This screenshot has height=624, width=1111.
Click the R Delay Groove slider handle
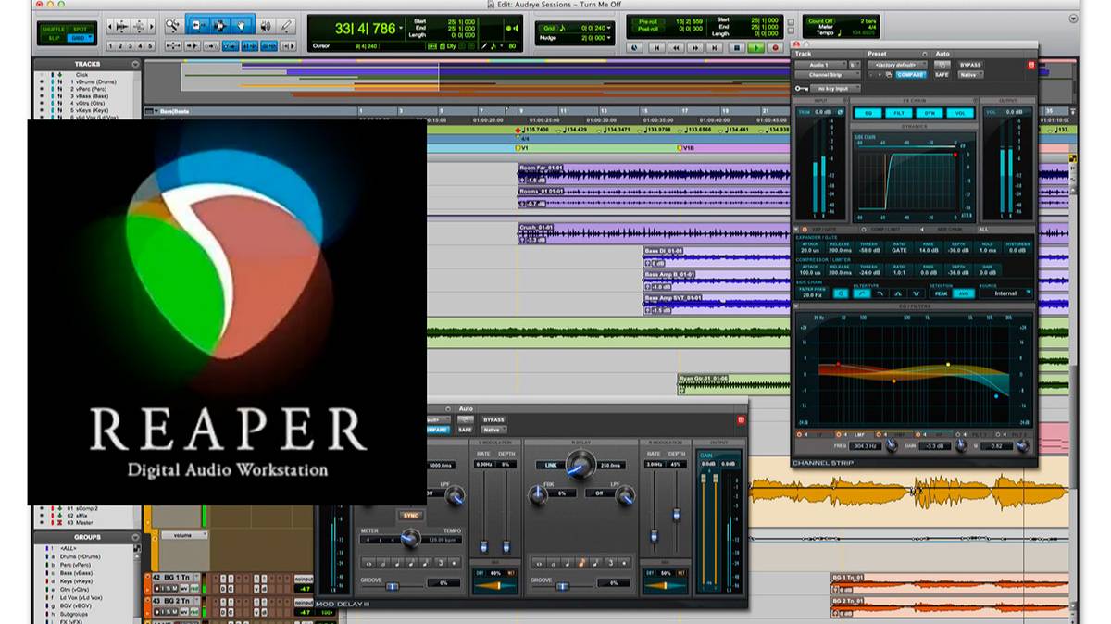point(563,586)
